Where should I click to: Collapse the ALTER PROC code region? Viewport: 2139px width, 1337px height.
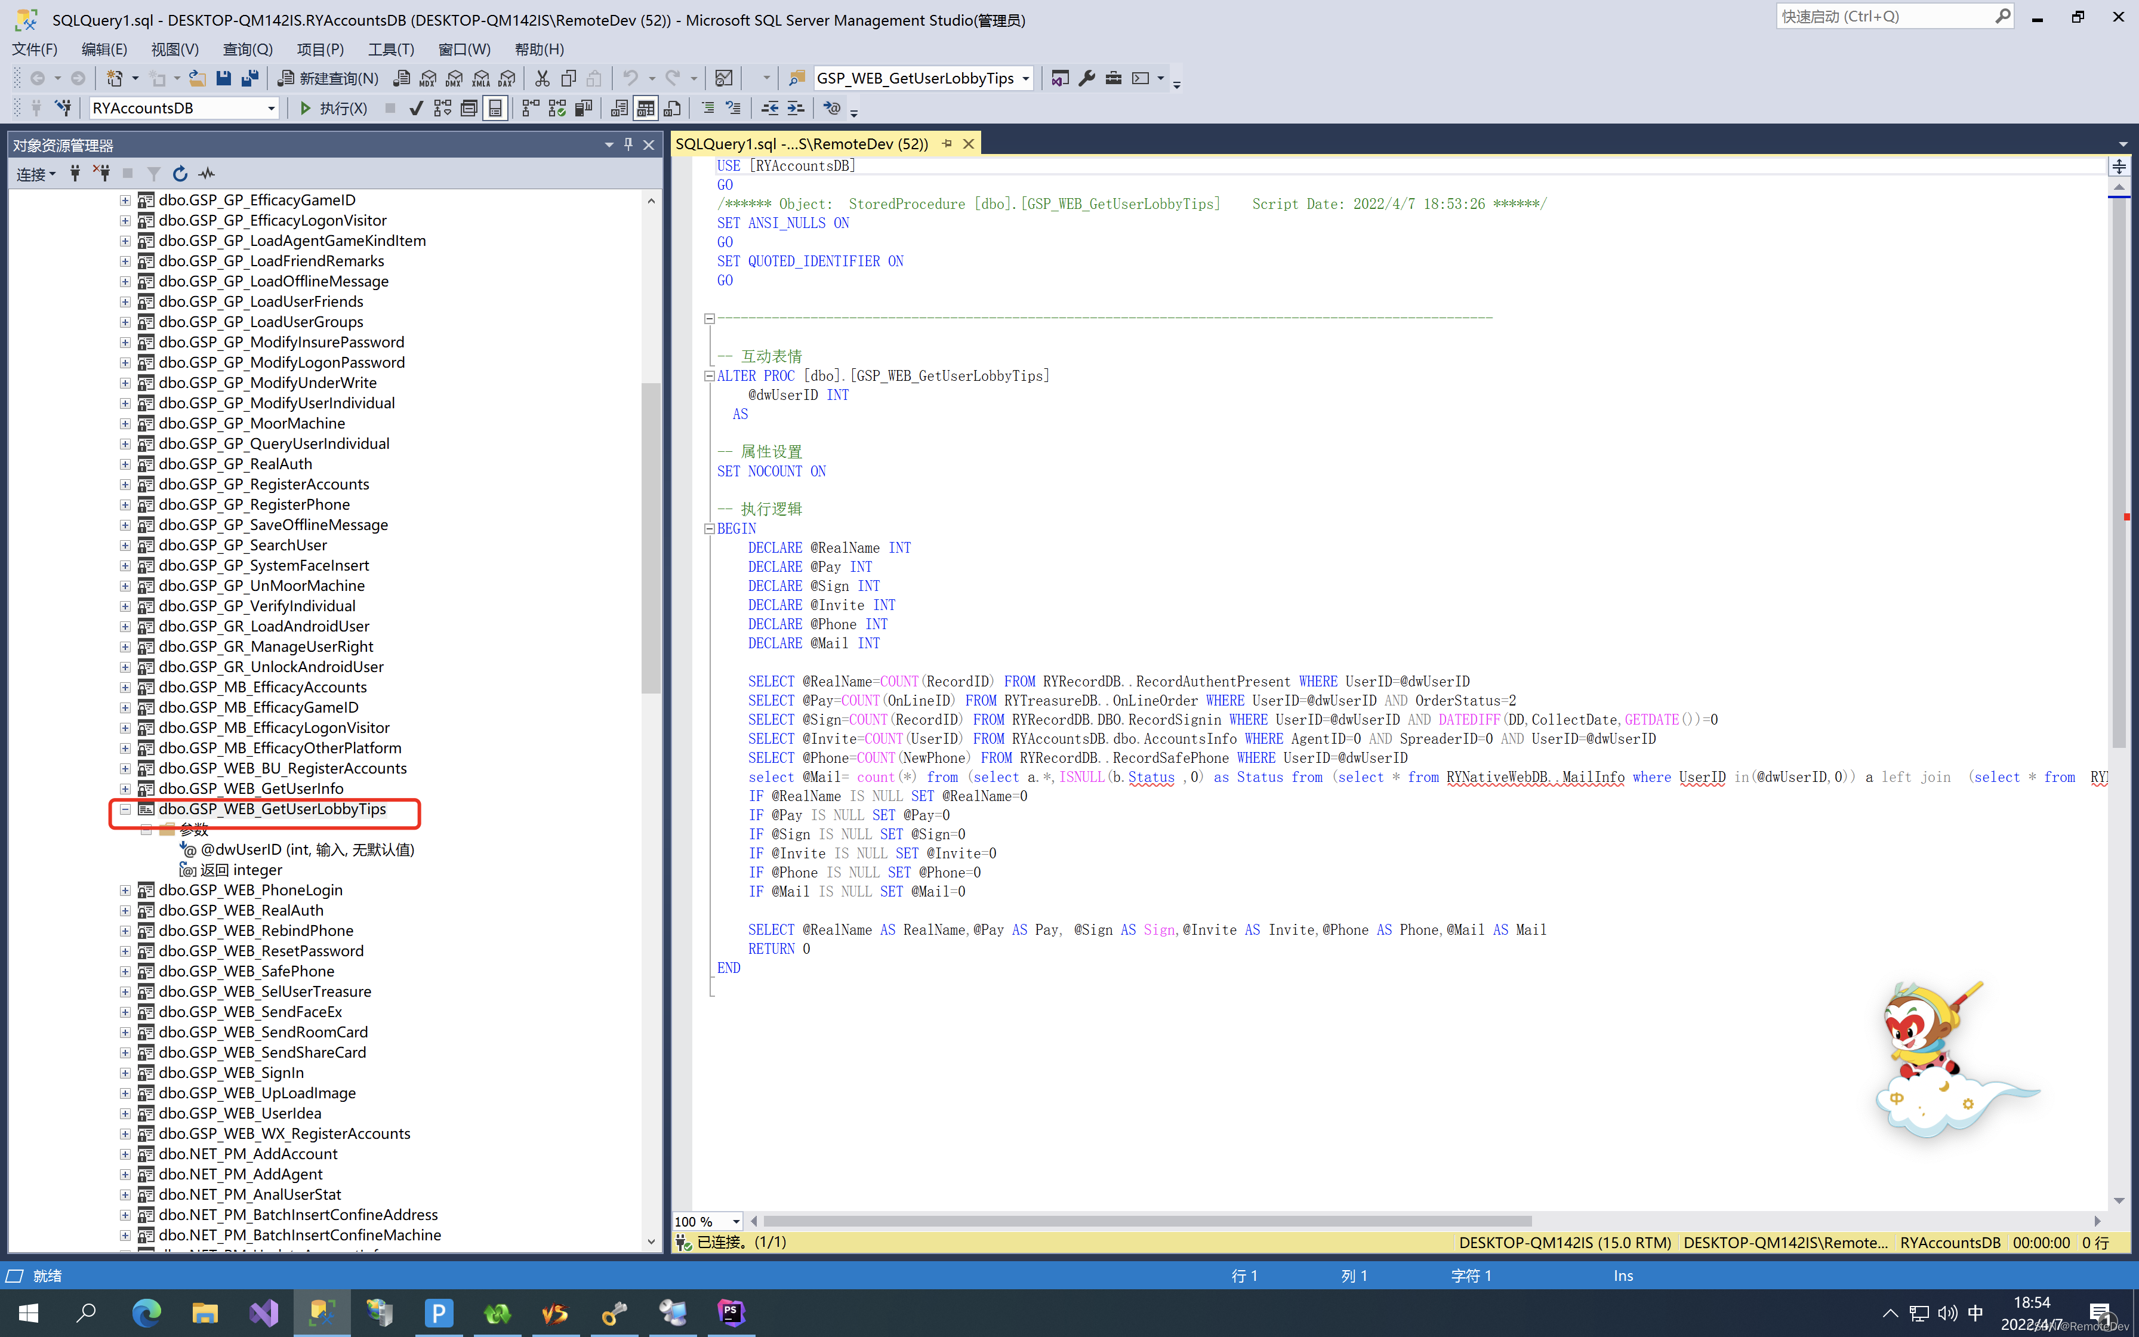coord(709,376)
